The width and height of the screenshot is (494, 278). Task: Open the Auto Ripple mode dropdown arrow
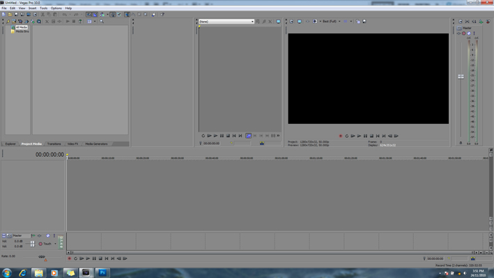point(107,15)
